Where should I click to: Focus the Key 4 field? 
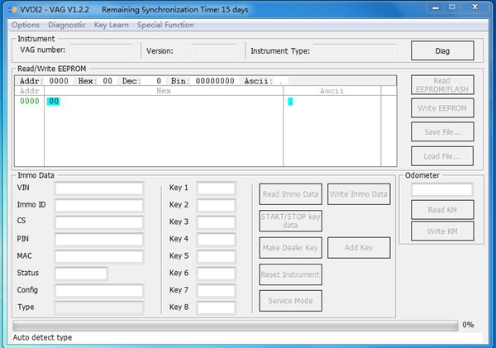point(216,240)
